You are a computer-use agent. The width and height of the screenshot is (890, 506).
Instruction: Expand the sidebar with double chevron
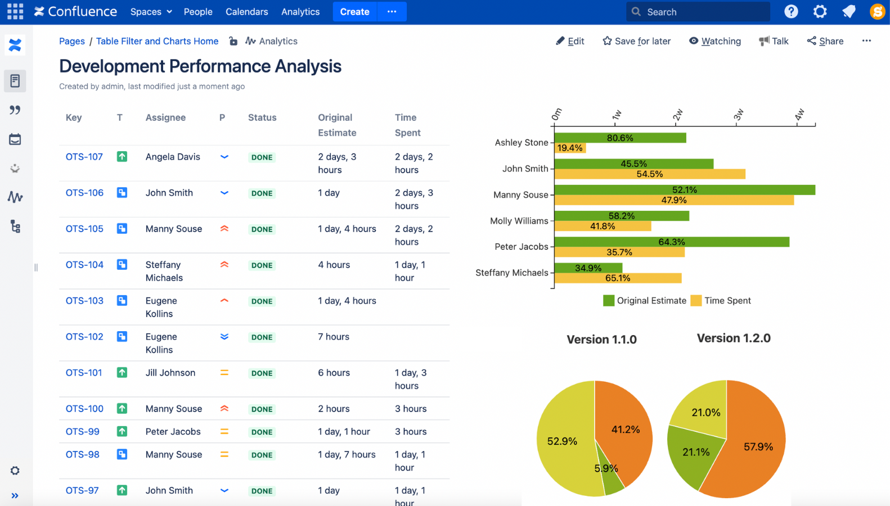pos(15,495)
